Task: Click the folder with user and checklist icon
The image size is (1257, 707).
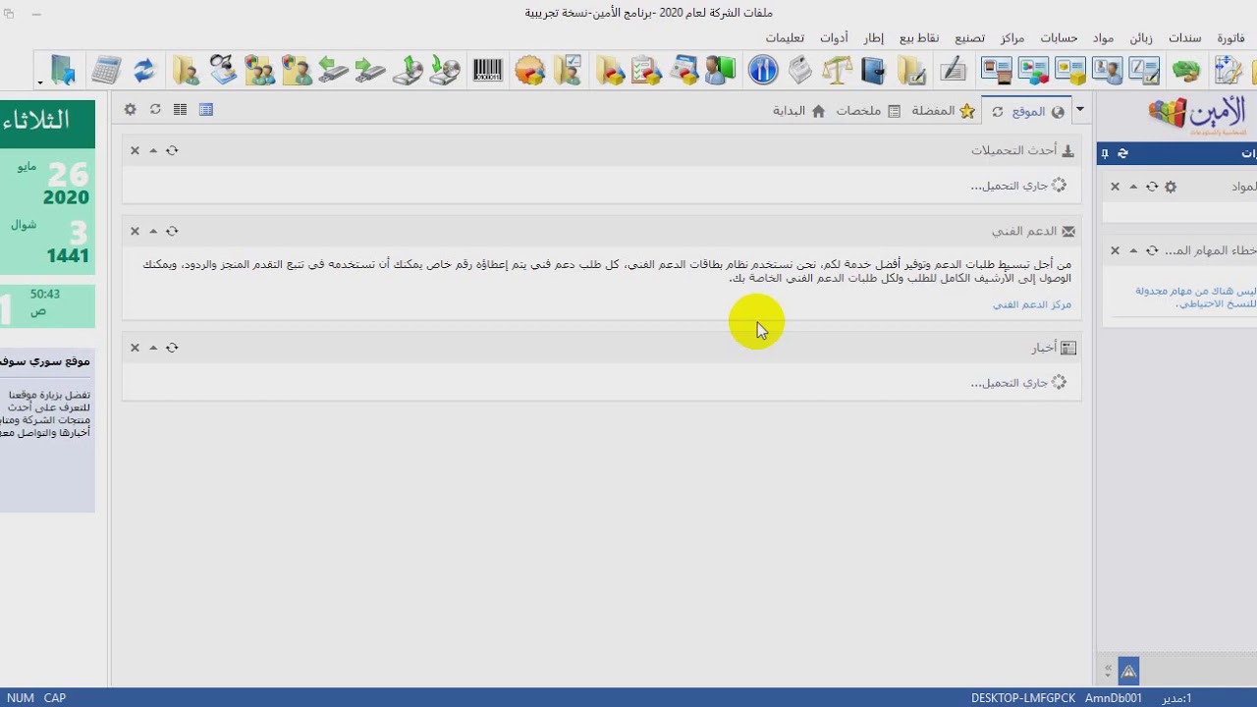Action: click(568, 71)
